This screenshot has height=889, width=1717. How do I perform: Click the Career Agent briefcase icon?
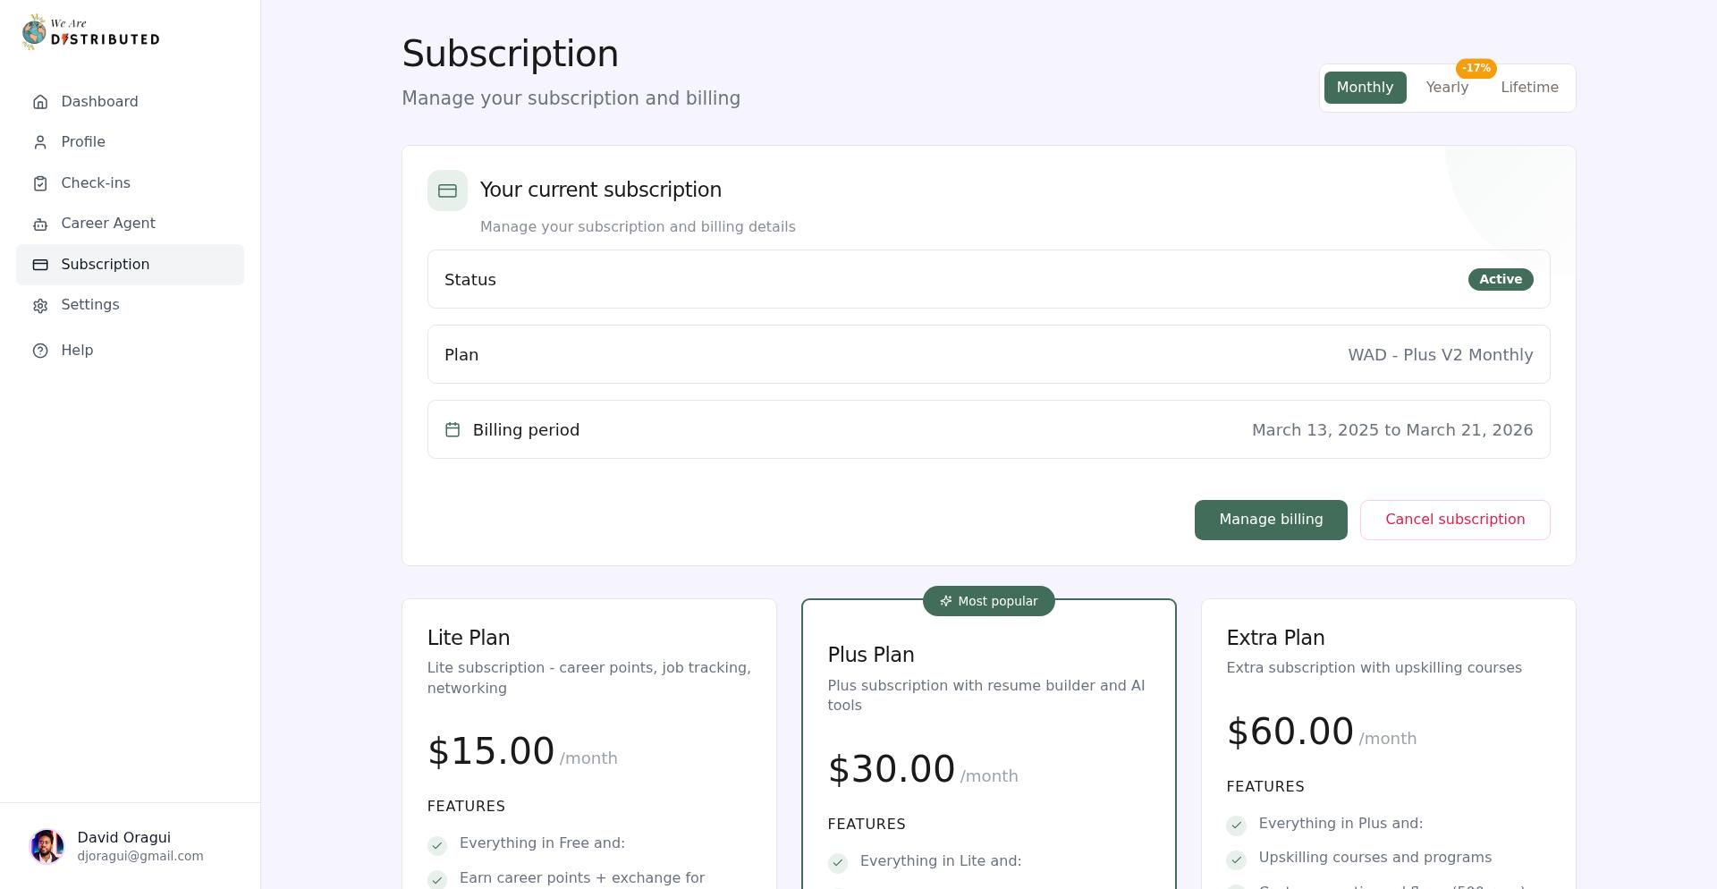tap(40, 223)
